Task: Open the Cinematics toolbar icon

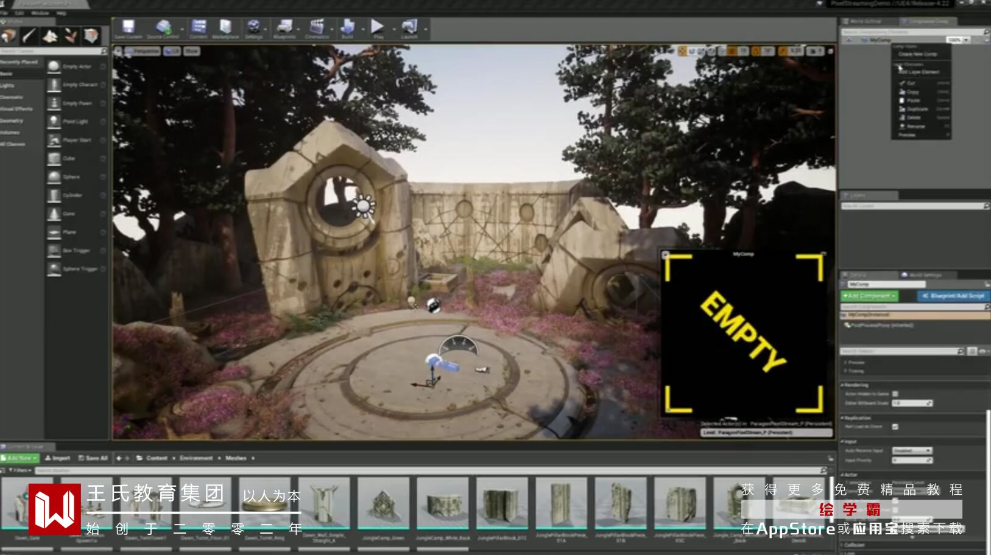Action: pyautogui.click(x=317, y=27)
